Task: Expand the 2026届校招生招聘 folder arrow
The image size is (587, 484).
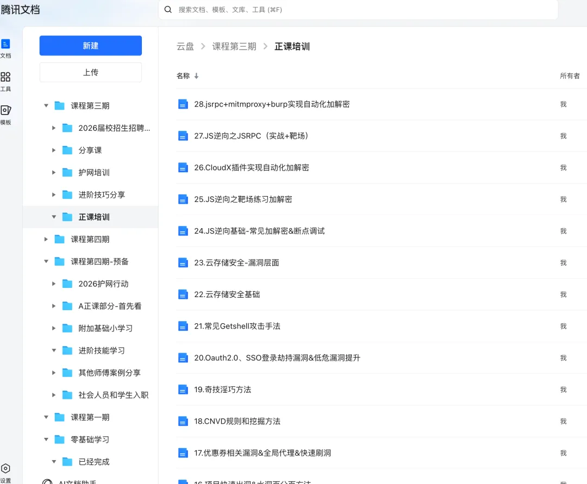Action: click(53, 128)
